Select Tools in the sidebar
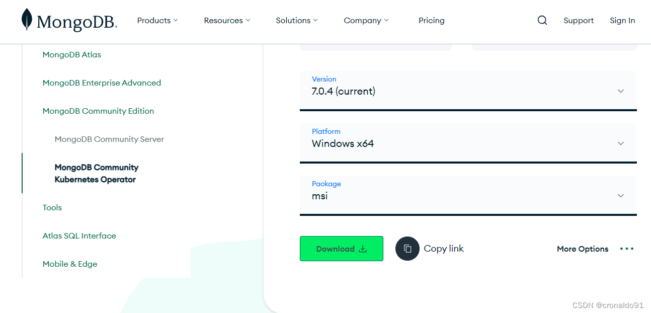Image resolution: width=651 pixels, height=313 pixels. tap(52, 207)
